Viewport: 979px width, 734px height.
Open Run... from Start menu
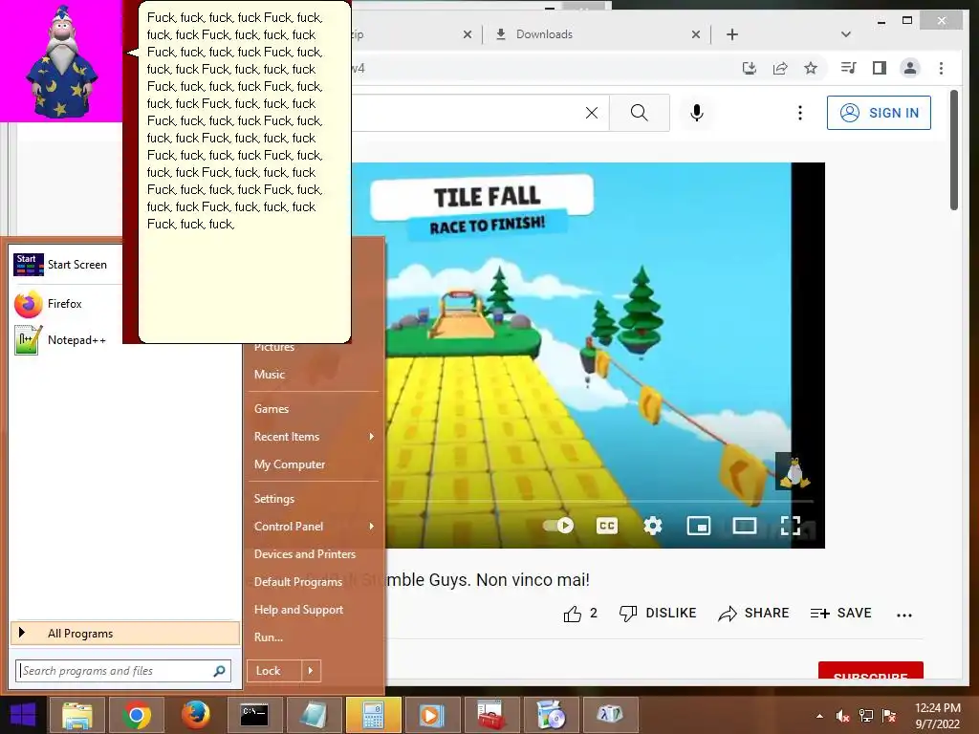(x=269, y=637)
